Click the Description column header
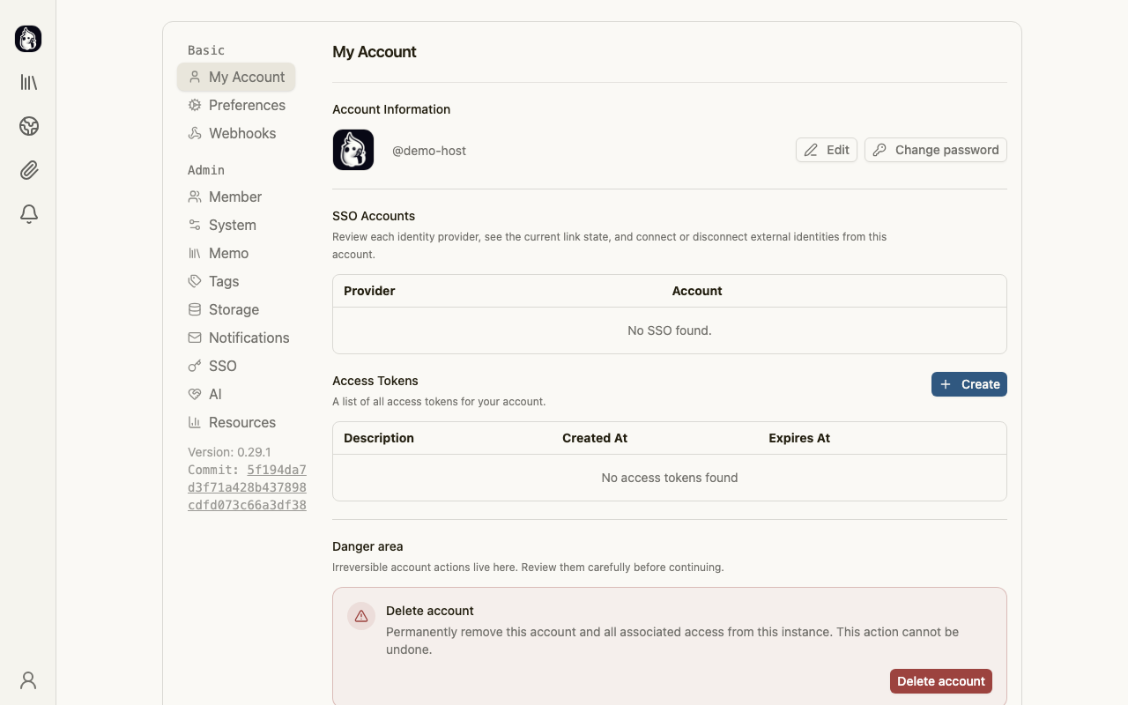Image resolution: width=1128 pixels, height=705 pixels. tap(379, 438)
